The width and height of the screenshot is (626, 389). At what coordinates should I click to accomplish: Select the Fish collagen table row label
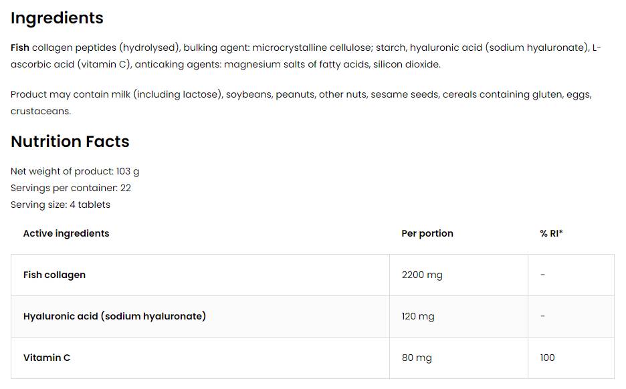54,275
